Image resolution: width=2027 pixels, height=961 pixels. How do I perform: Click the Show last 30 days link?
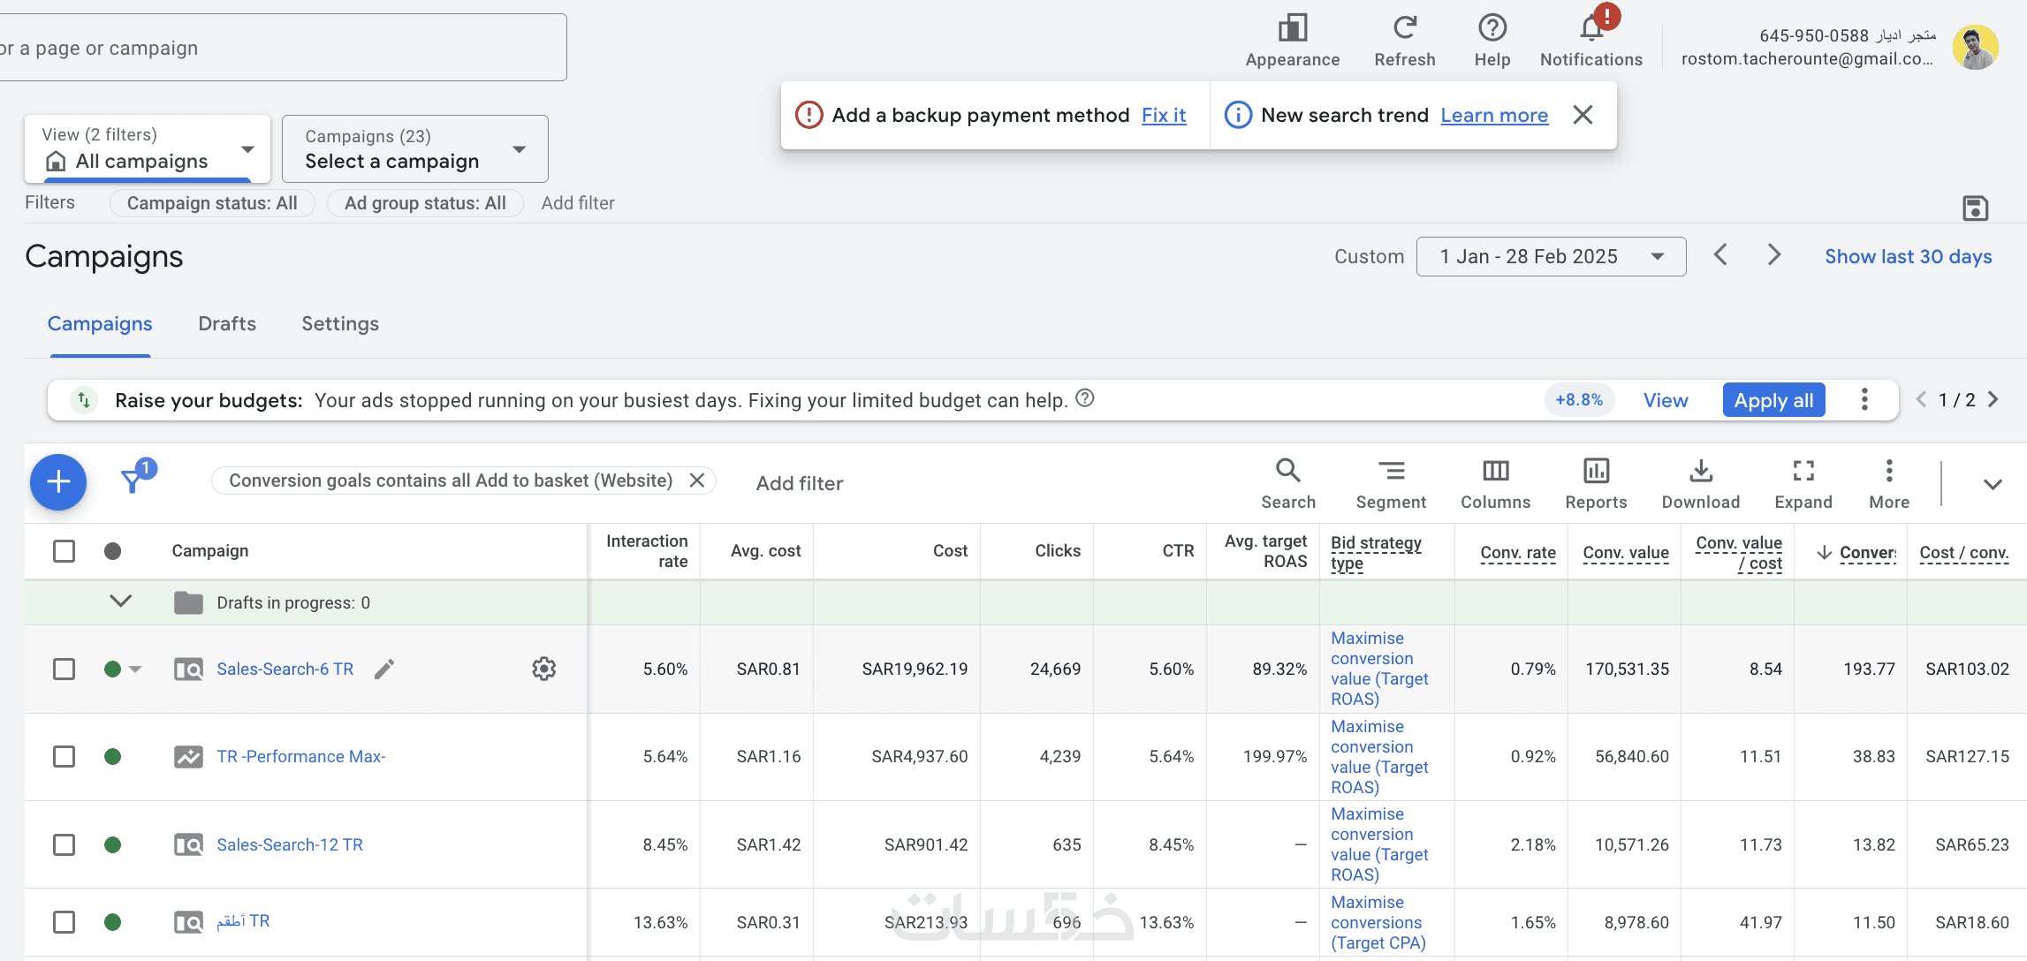(1908, 257)
